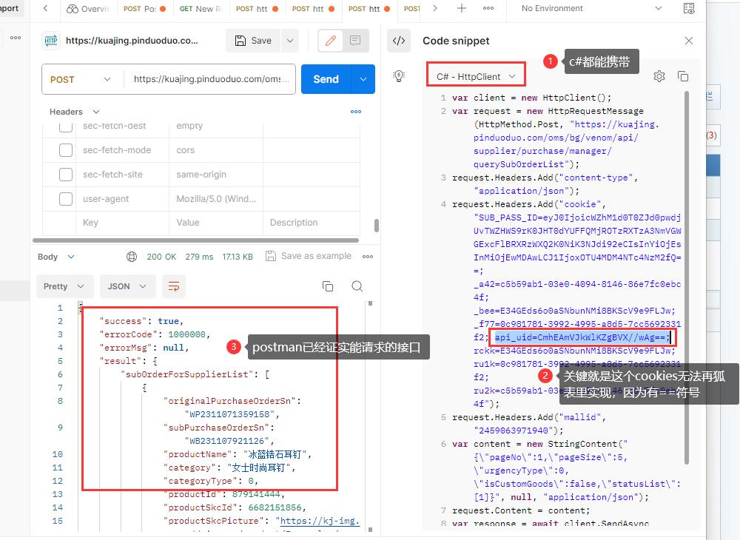Click the 200 OK status text

pos(161,257)
